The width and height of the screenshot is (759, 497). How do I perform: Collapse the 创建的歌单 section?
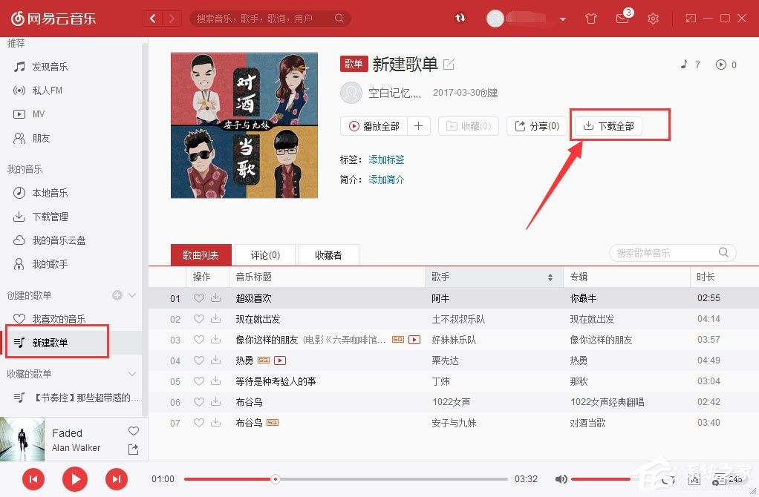132,295
